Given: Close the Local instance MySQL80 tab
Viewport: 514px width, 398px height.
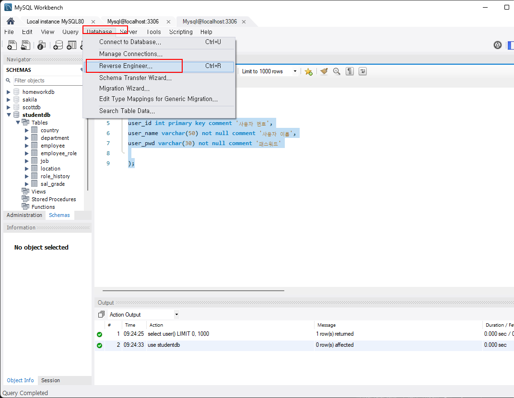Looking at the screenshot, I should 93,22.
